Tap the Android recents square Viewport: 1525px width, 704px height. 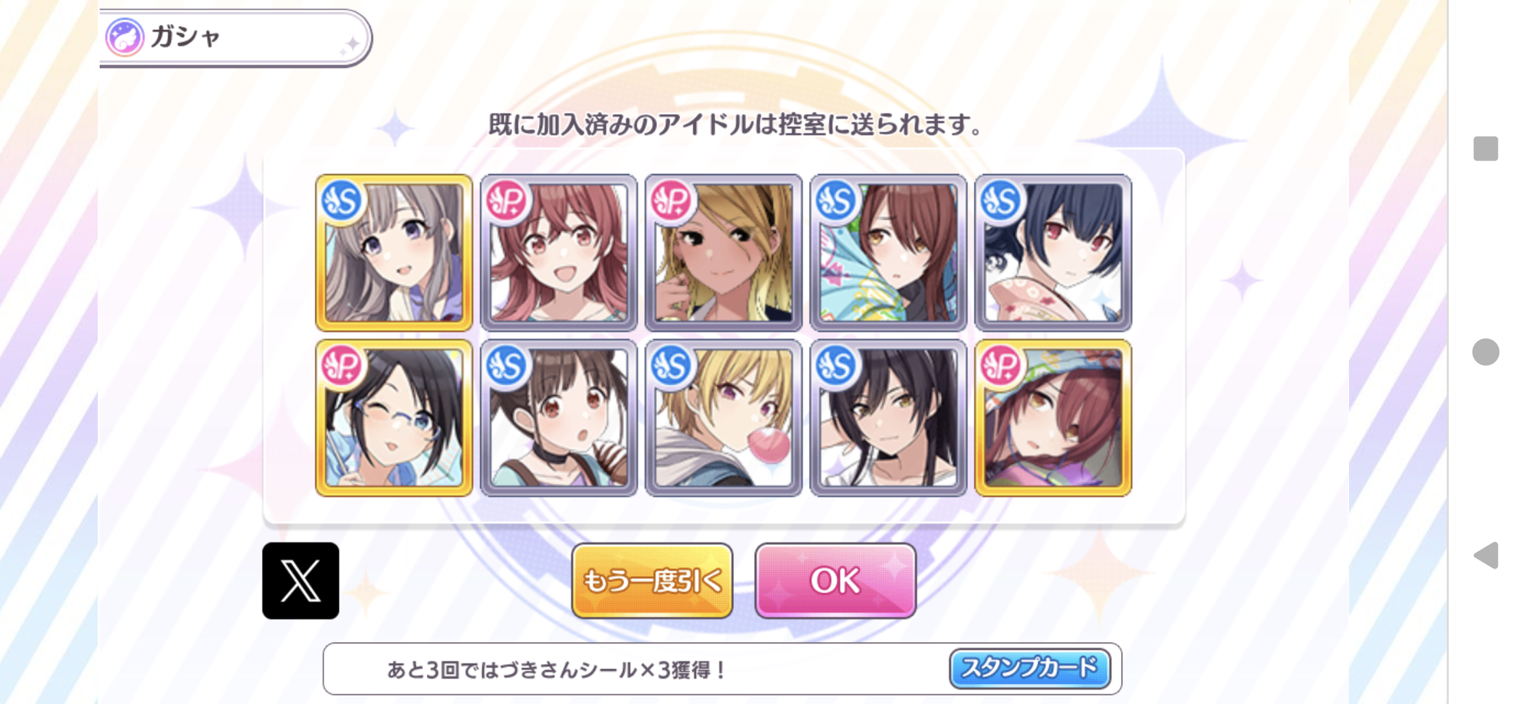pos(1485,148)
